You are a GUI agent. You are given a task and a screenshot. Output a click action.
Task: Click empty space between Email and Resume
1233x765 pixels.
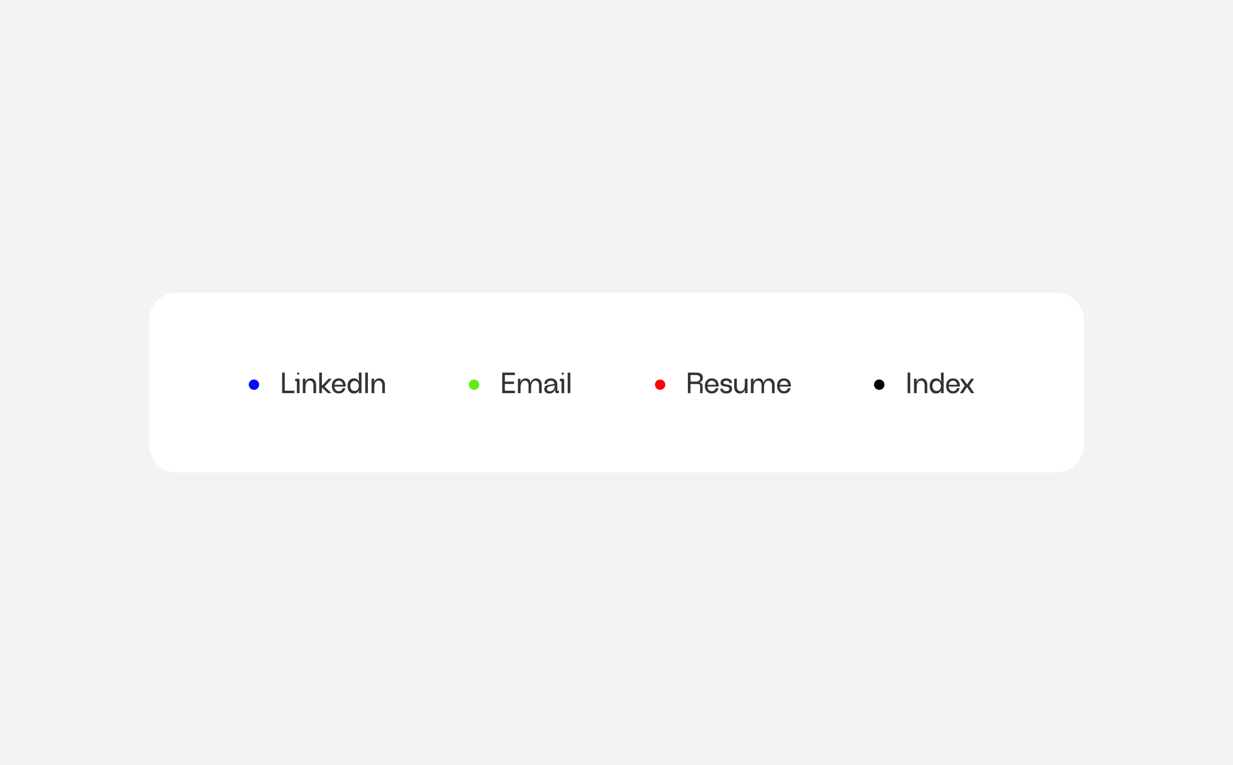pyautogui.click(x=614, y=384)
